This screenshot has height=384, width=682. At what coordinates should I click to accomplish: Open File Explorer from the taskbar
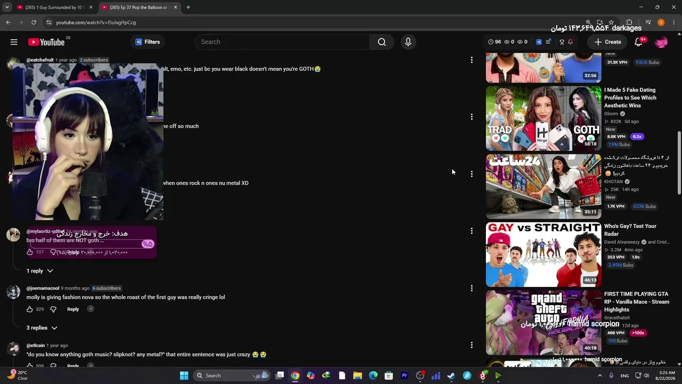[358, 375]
